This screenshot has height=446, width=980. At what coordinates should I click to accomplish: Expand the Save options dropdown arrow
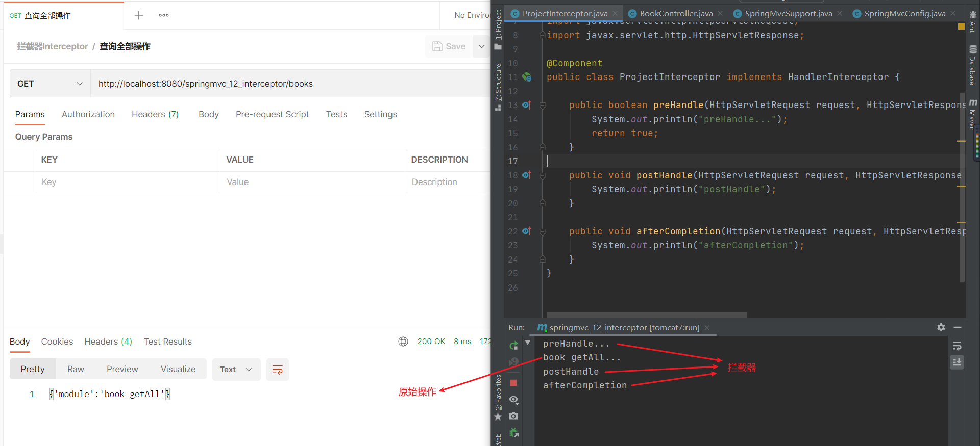click(481, 46)
